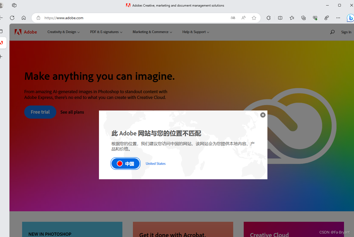Open Adobe site search magnifier
Screen dimensions: 354x237
(332, 32)
